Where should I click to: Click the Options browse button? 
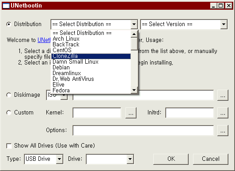223,130
